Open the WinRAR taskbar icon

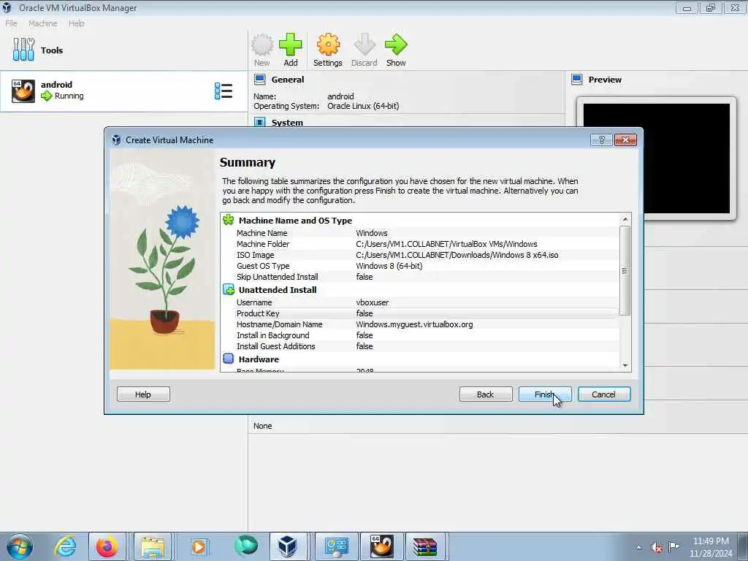[424, 546]
